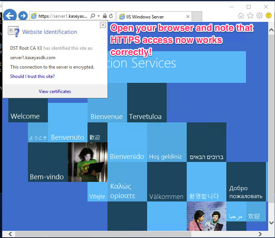Click the Welcome tile
This screenshot has height=238, width=275.
click(28, 110)
